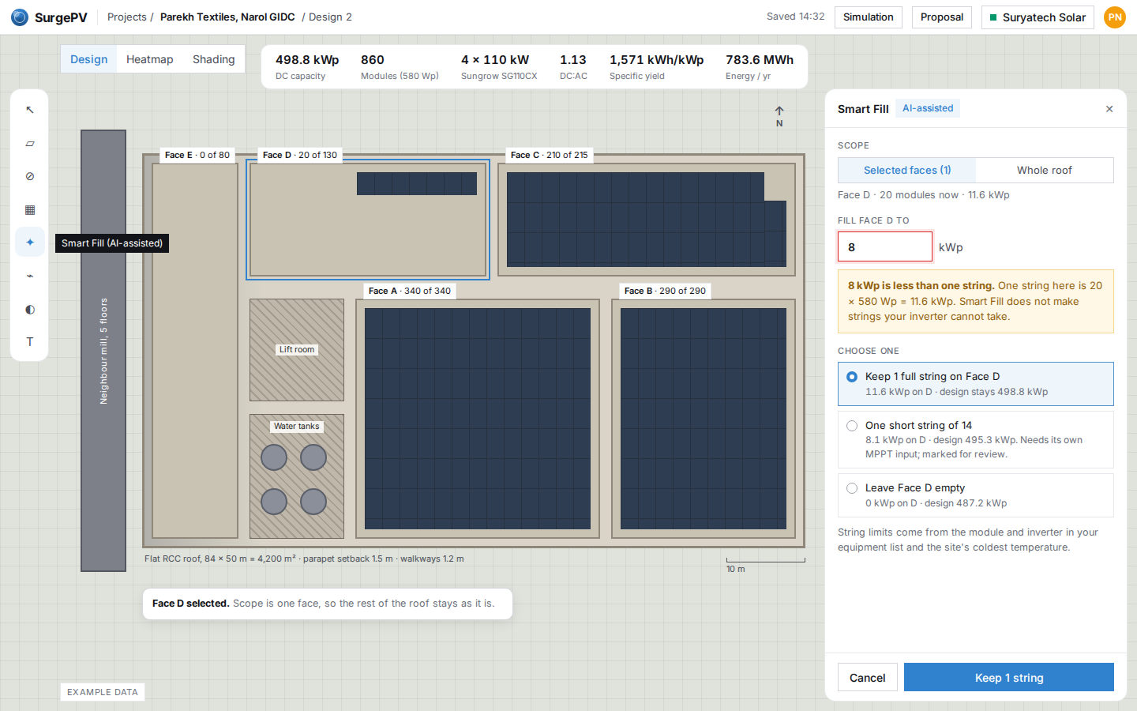Open the Simulation page

pos(869,17)
